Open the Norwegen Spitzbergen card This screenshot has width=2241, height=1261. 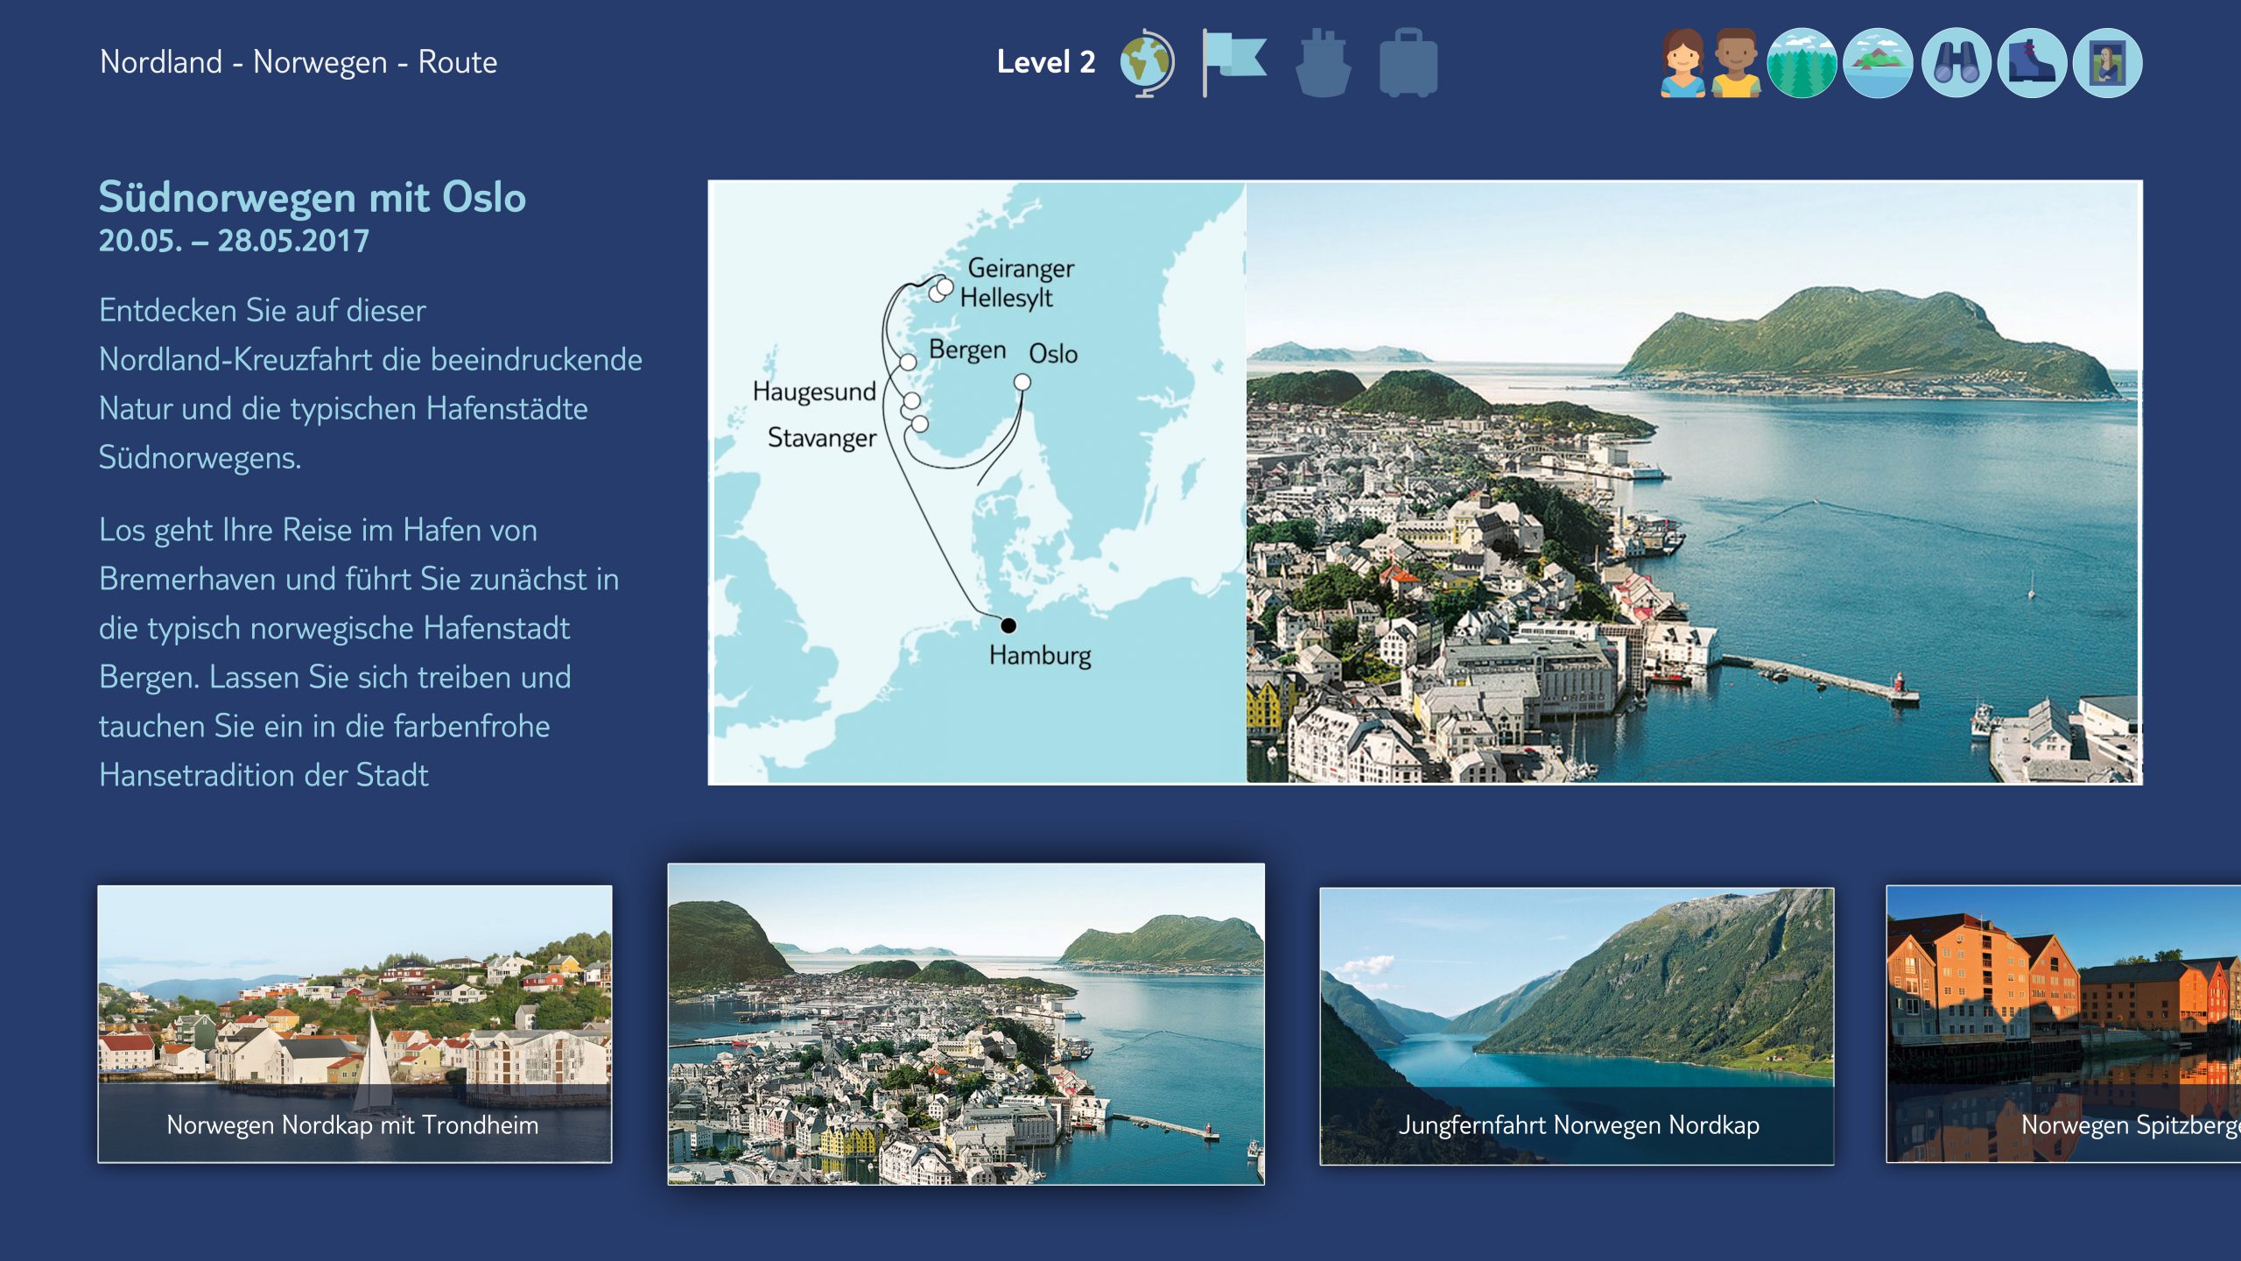point(2063,1024)
